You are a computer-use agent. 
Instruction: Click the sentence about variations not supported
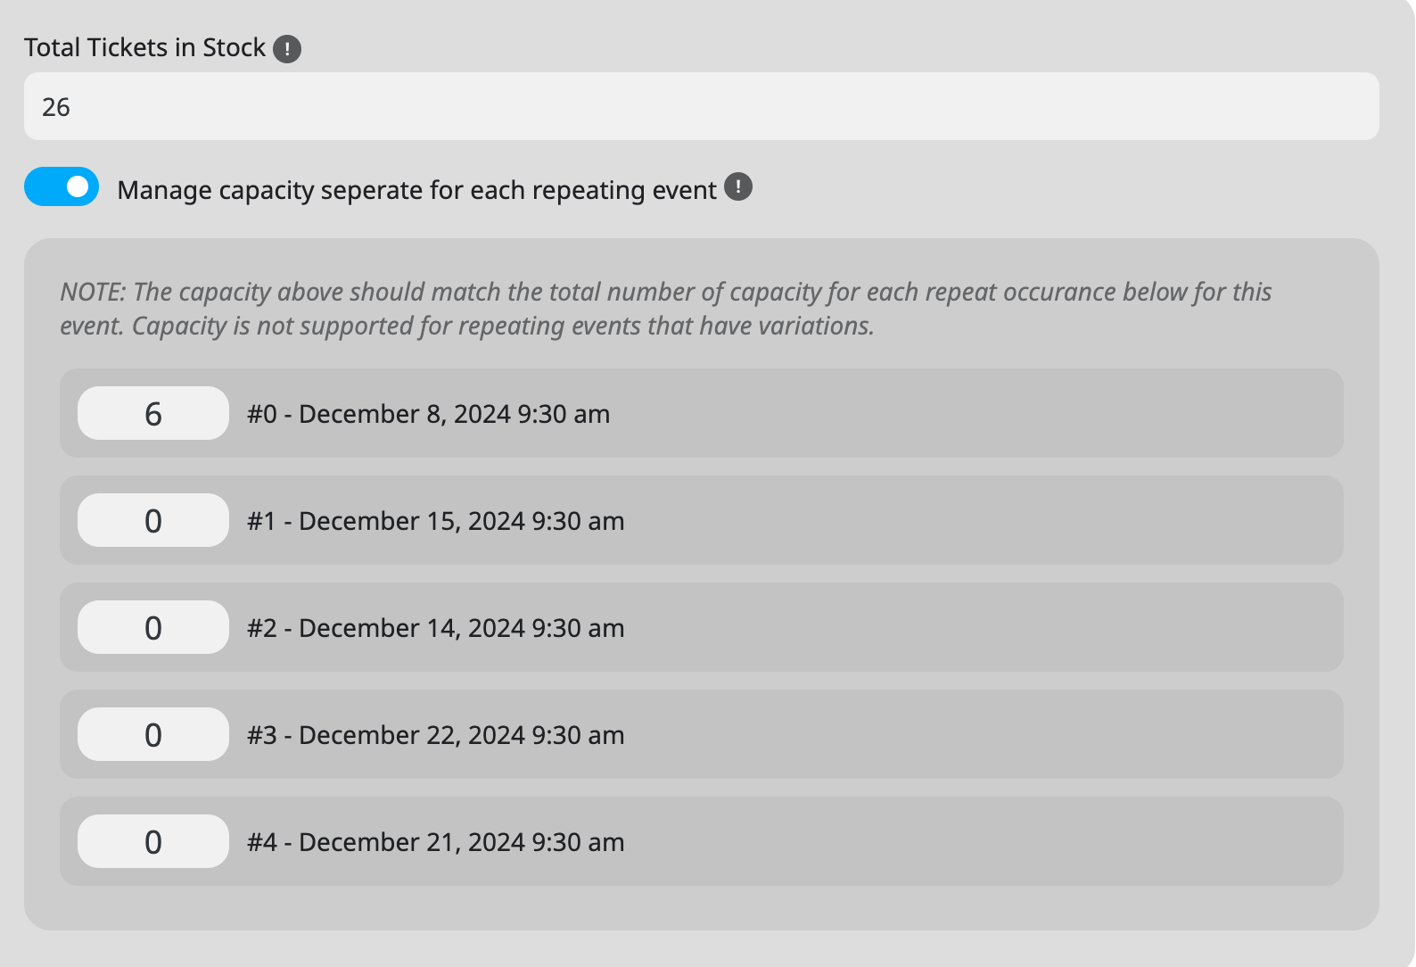click(x=503, y=326)
